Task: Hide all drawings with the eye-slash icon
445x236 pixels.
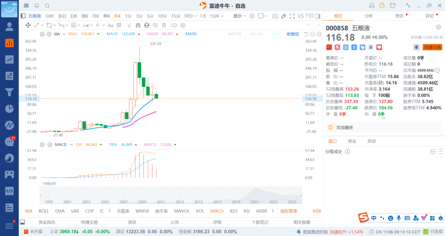Action: (x=155, y=25)
